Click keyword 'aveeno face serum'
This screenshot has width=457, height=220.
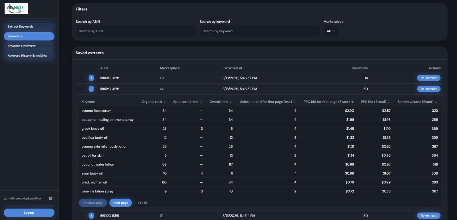pos(97,111)
